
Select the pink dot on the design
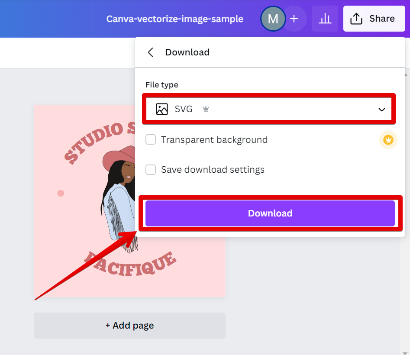61,193
